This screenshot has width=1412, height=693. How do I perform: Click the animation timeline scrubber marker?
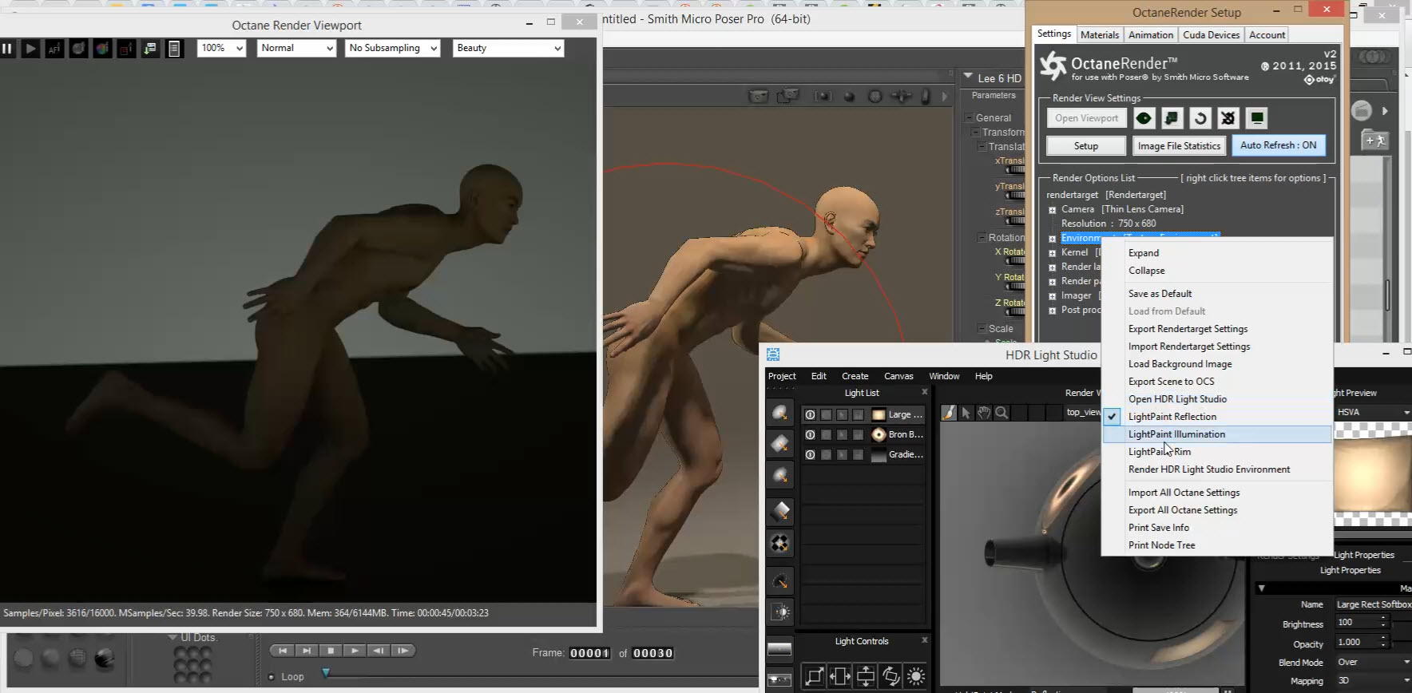coord(326,673)
